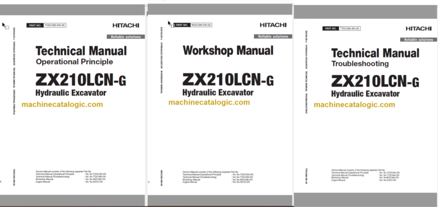
Task: Click the Reliable solutions banner on the Troubleshooting cover
Action: (x=419, y=40)
